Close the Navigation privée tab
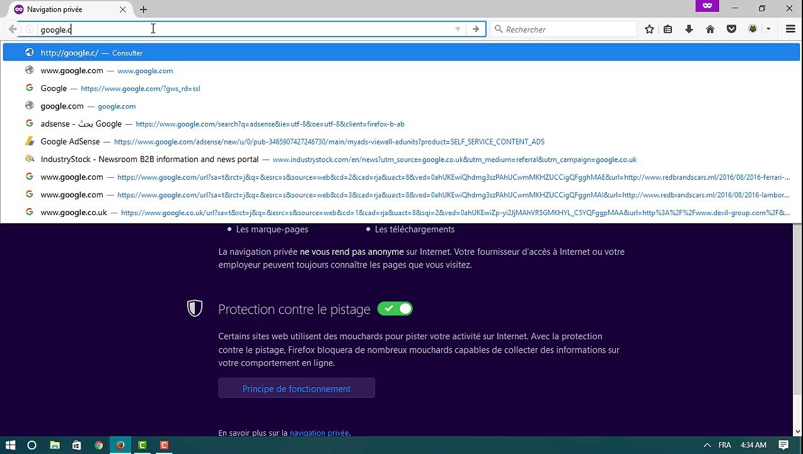 click(122, 9)
